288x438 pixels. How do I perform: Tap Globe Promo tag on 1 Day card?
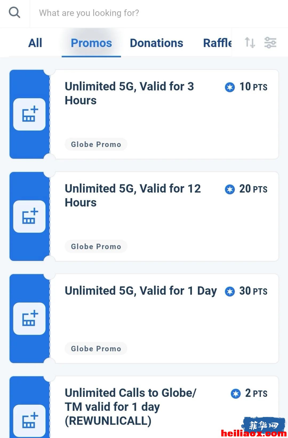pyautogui.click(x=96, y=349)
